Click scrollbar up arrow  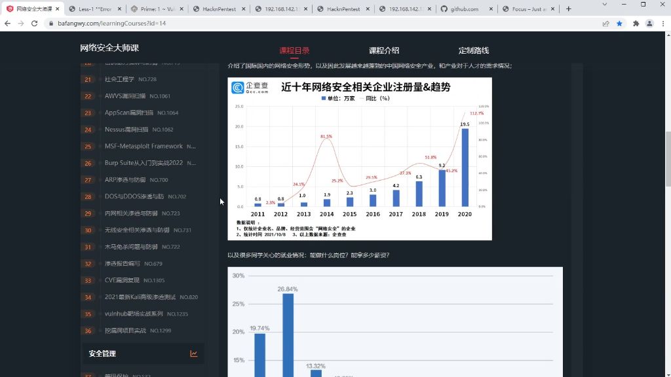(668, 35)
